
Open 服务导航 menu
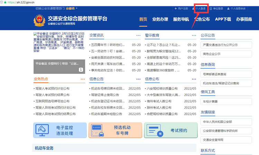click(181, 19)
